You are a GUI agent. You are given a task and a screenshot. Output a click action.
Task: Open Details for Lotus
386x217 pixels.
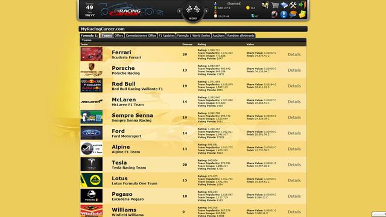pos(294,180)
